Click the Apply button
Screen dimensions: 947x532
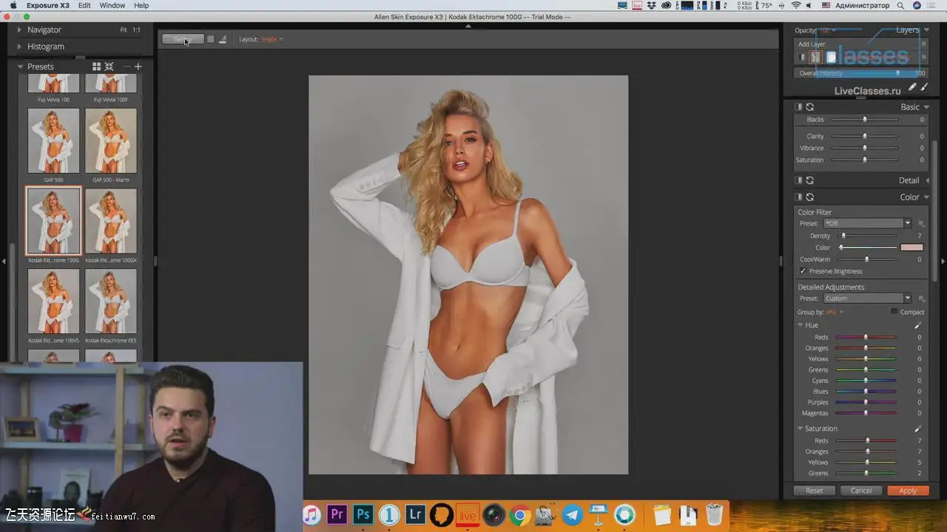908,491
